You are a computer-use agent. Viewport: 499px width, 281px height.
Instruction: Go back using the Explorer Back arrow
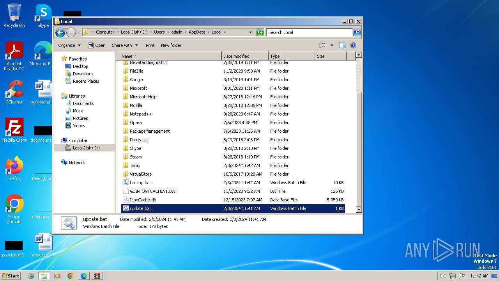pos(60,32)
